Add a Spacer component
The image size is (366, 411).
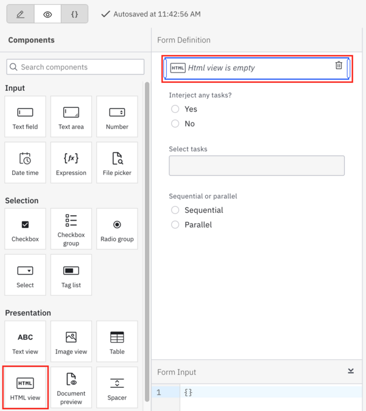pos(117,388)
